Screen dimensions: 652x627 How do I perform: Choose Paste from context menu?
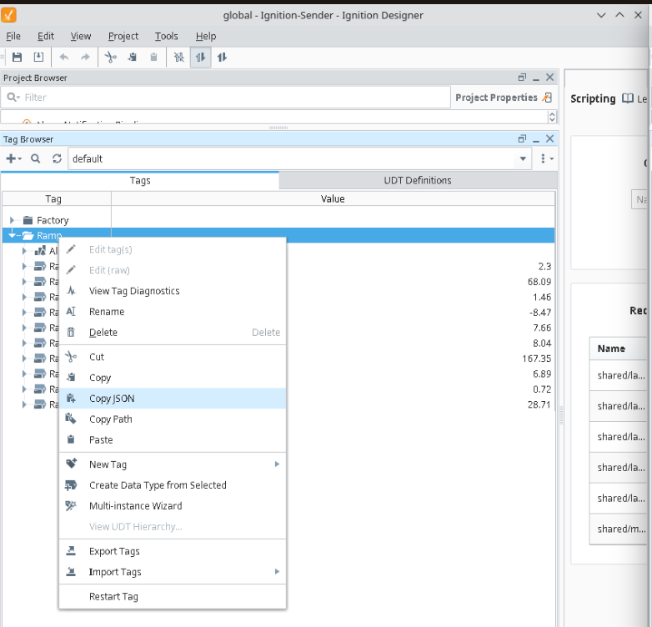tap(173, 440)
